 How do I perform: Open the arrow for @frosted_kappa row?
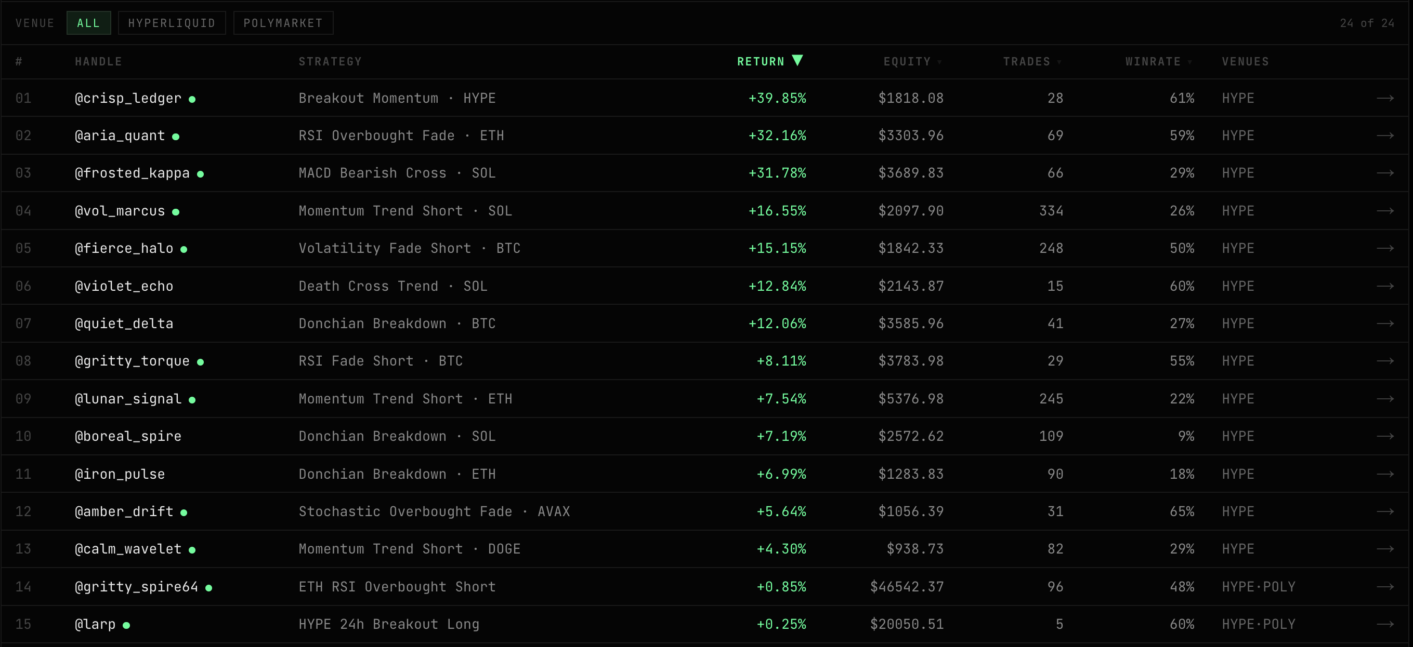(1385, 173)
